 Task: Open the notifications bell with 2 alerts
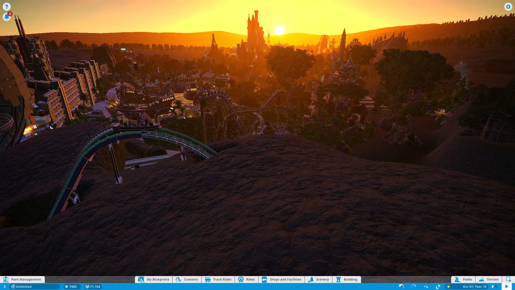point(7,17)
